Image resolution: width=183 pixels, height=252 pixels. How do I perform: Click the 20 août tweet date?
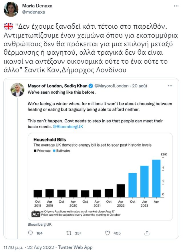(x=140, y=86)
